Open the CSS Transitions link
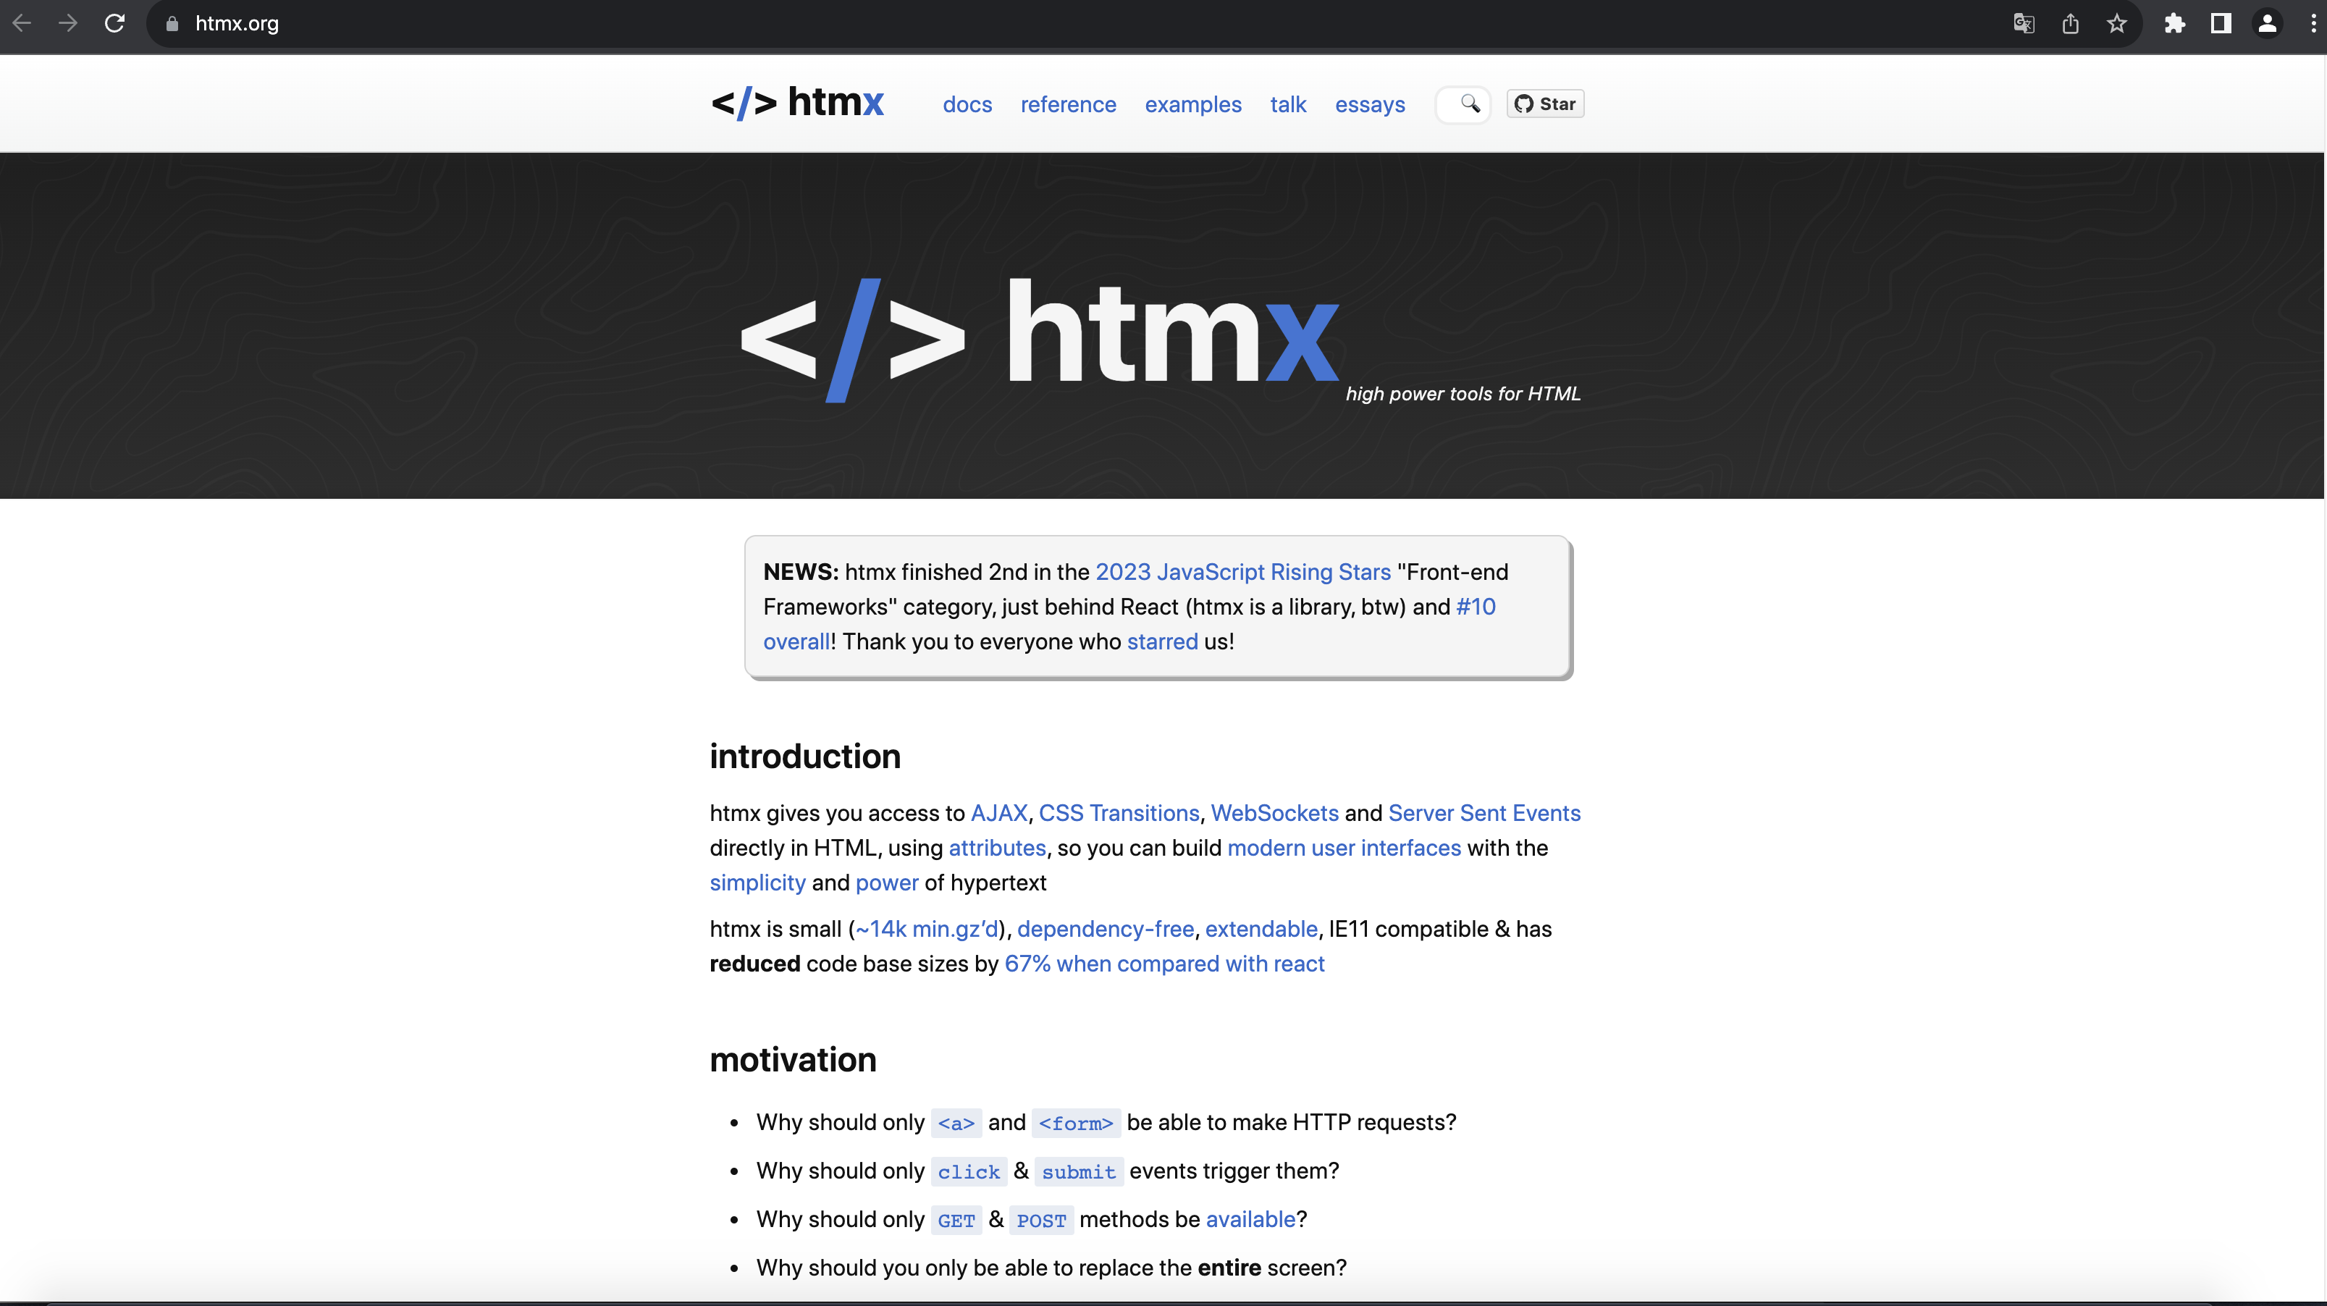 pyautogui.click(x=1119, y=813)
